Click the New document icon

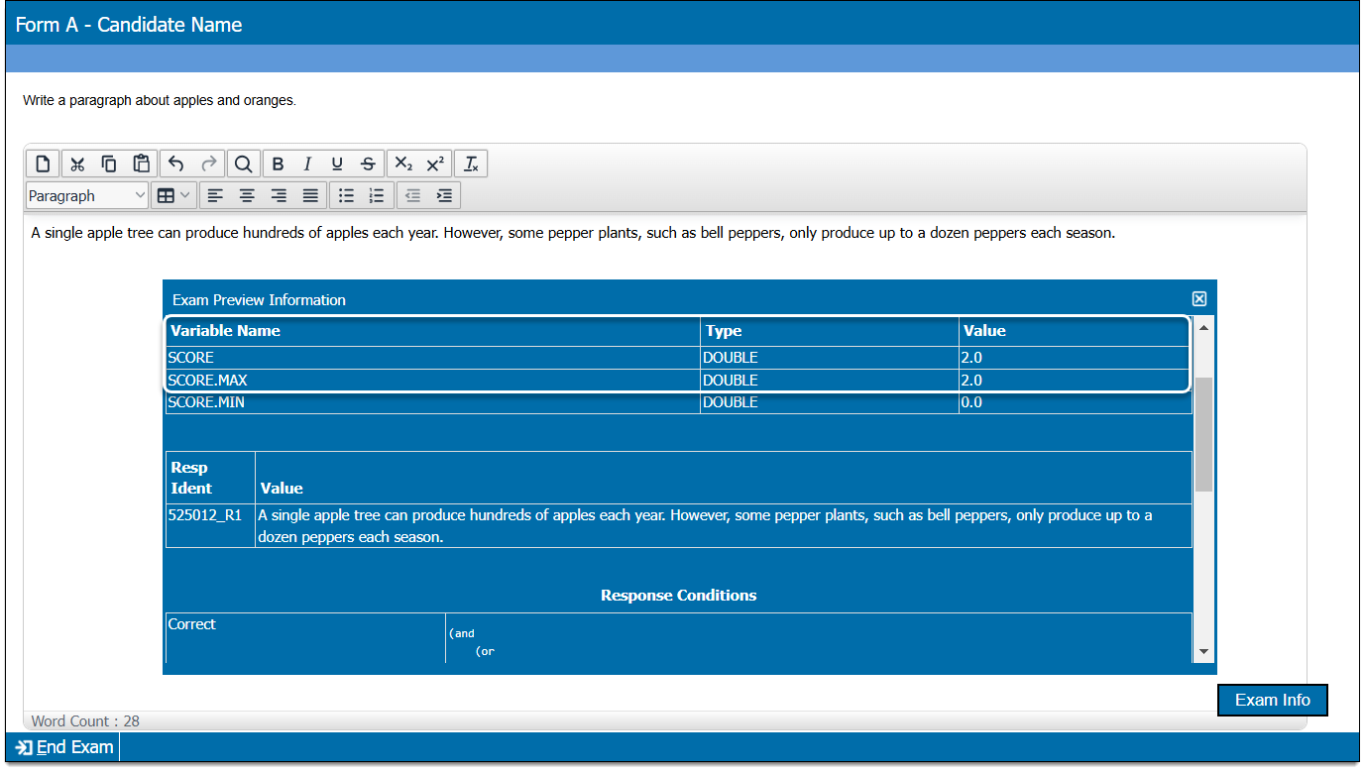(43, 164)
